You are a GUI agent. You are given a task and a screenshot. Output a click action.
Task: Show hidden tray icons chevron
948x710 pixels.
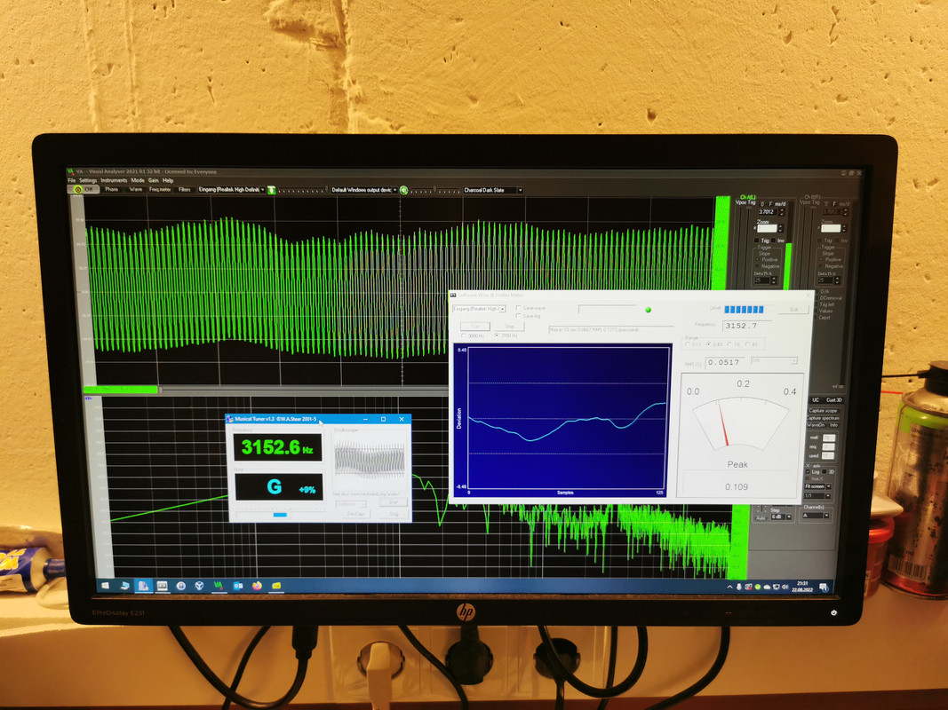point(729,587)
